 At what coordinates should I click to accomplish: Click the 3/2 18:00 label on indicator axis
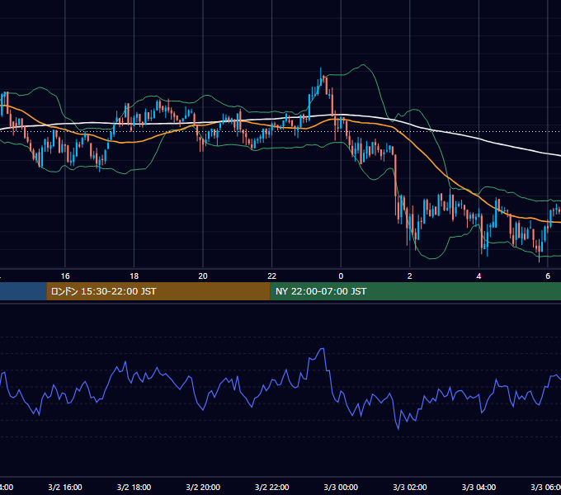click(x=134, y=487)
